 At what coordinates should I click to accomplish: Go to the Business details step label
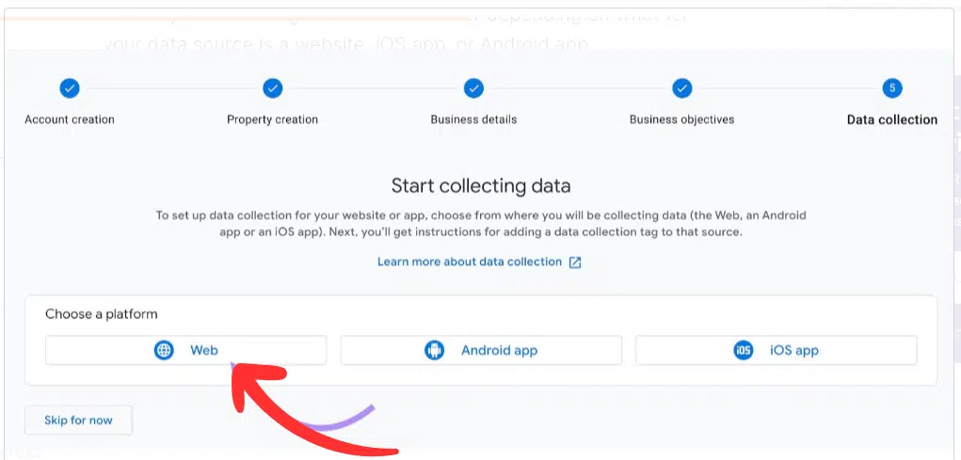pyautogui.click(x=473, y=119)
